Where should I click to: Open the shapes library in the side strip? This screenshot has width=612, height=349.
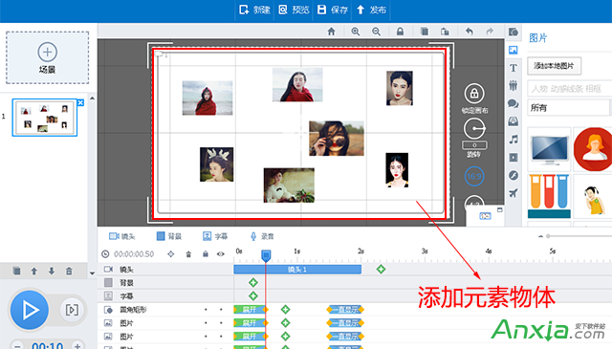514,32
